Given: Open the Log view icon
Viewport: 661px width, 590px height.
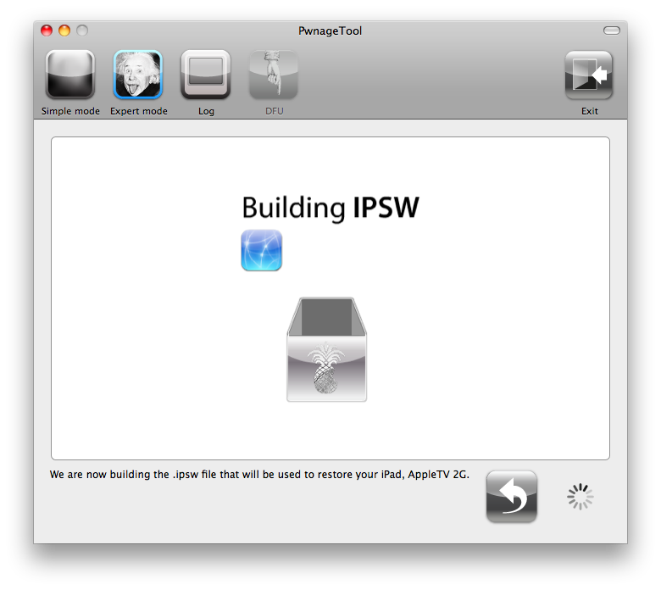Looking at the screenshot, I should (x=206, y=75).
